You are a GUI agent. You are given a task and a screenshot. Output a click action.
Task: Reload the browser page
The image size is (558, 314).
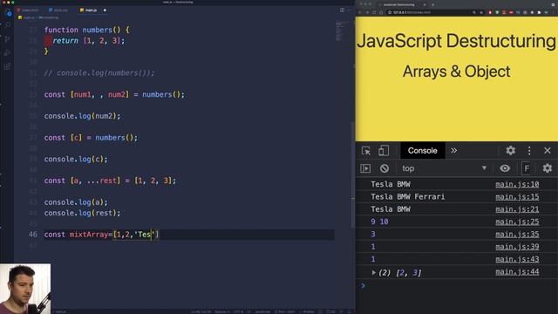(x=374, y=12)
